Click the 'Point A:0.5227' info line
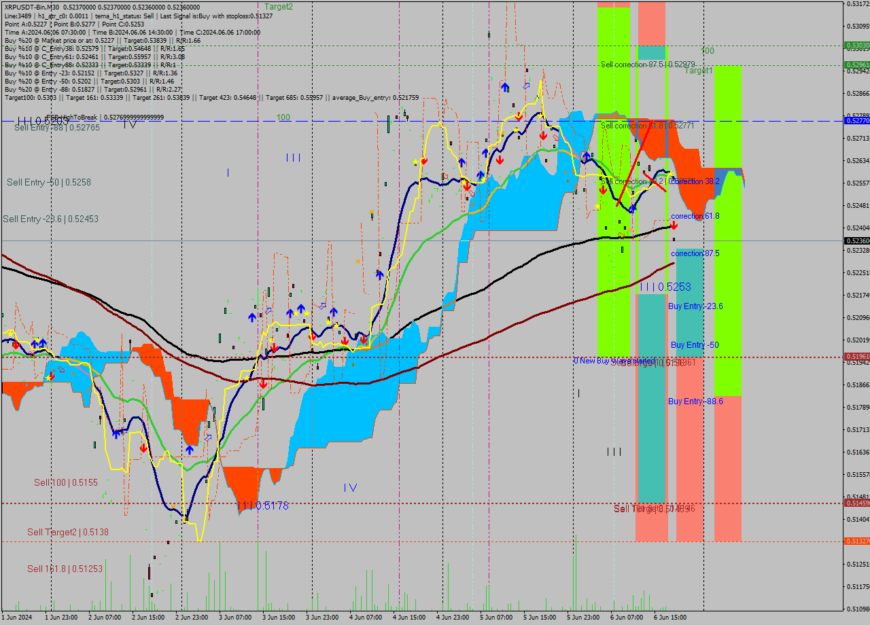The image size is (870, 625). [x=74, y=24]
